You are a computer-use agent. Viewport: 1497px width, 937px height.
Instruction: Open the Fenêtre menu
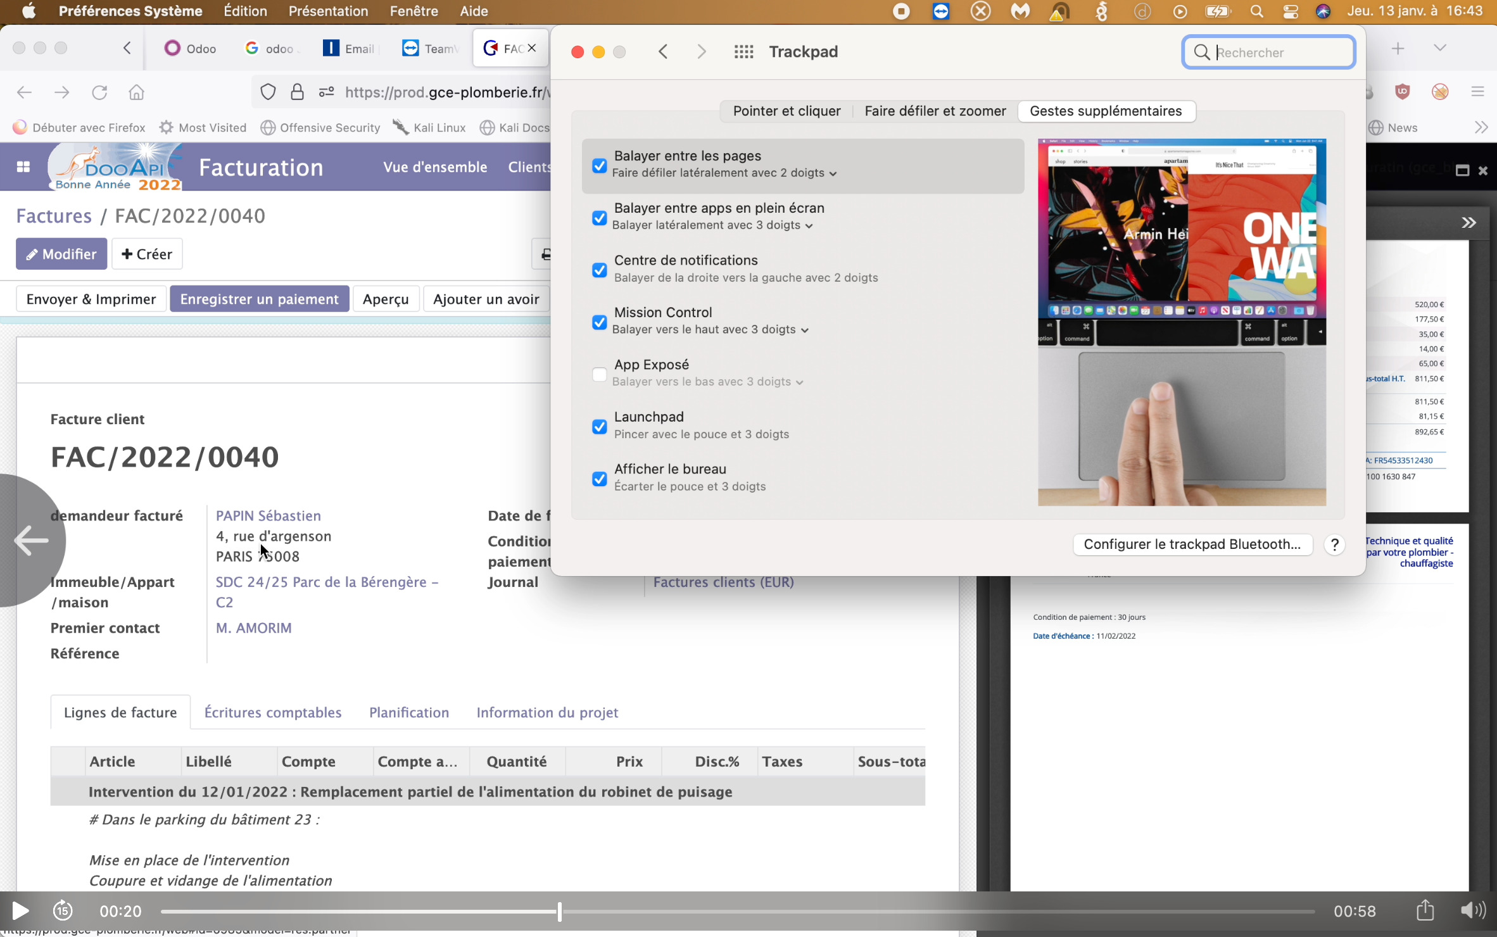[x=414, y=11]
